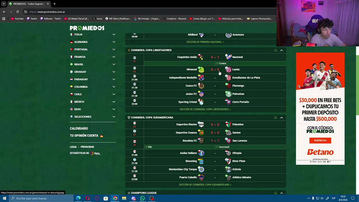This screenshot has width=359, height=202.
Task: Click the Santos team crest
Action: pyautogui.click(x=229, y=133)
